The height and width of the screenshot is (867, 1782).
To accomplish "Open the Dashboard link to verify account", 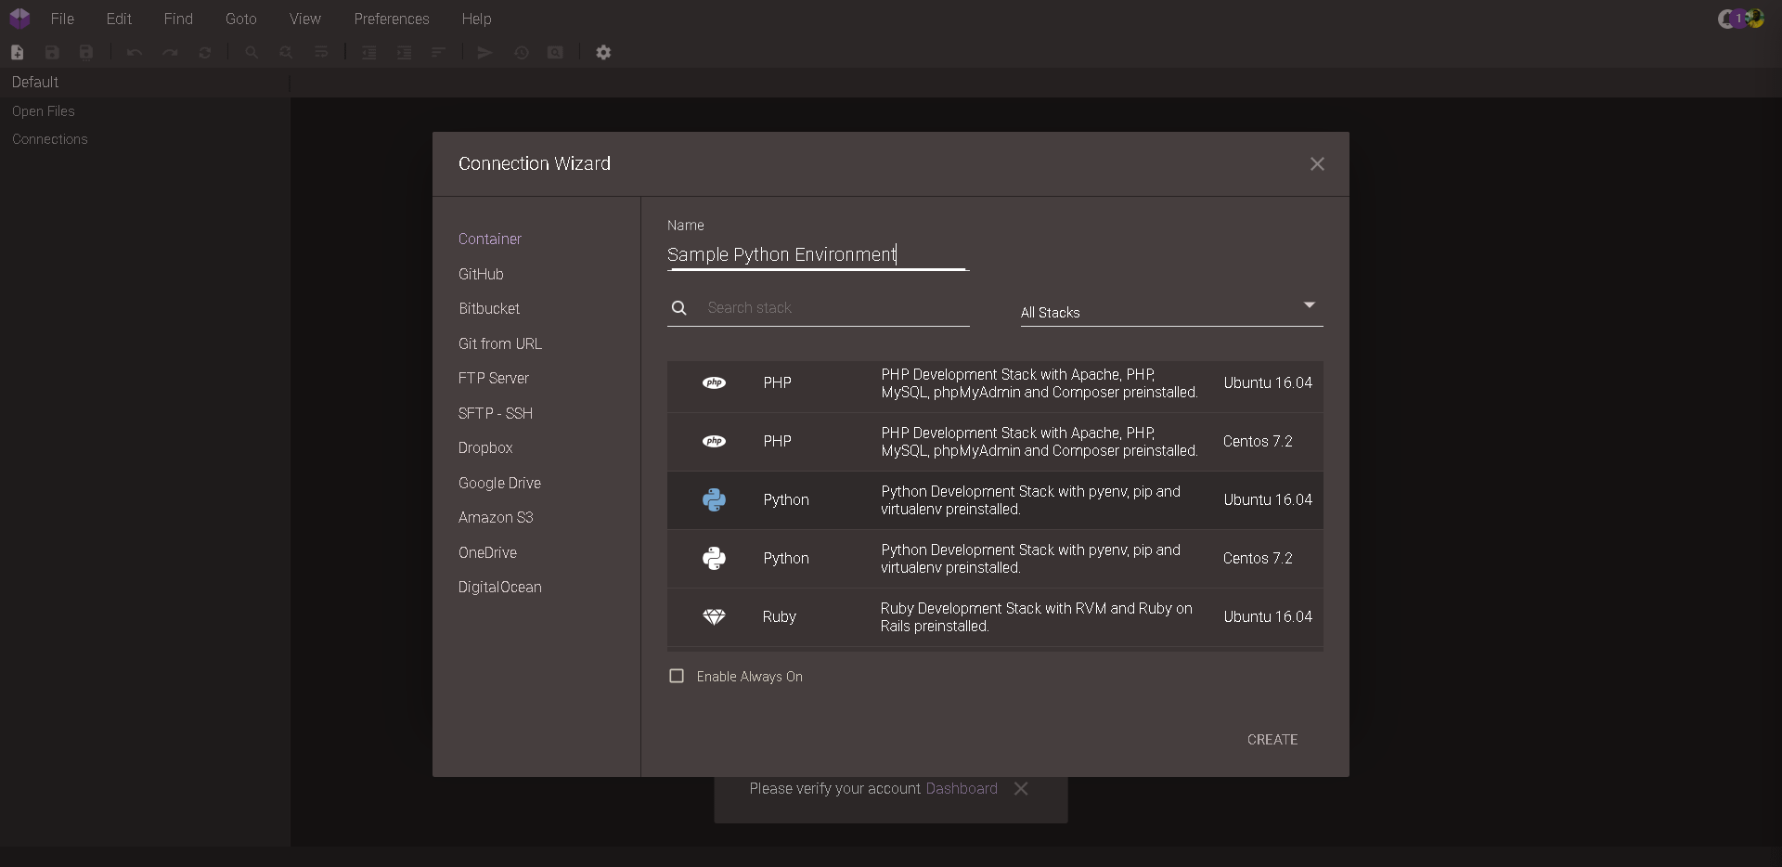I will pos(961,788).
